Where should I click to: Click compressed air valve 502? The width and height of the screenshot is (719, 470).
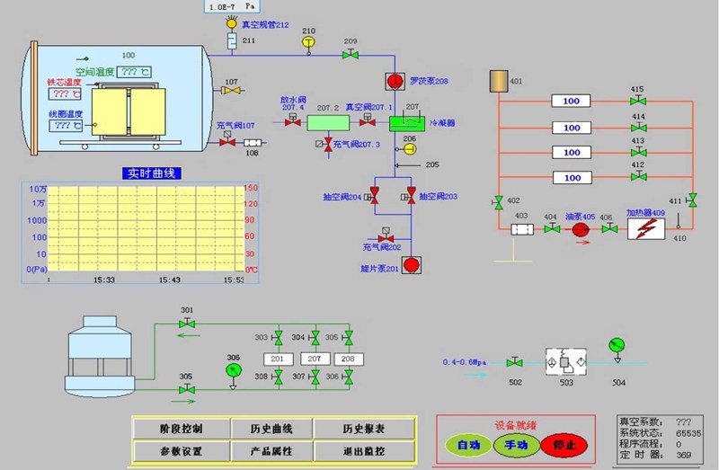(x=514, y=362)
